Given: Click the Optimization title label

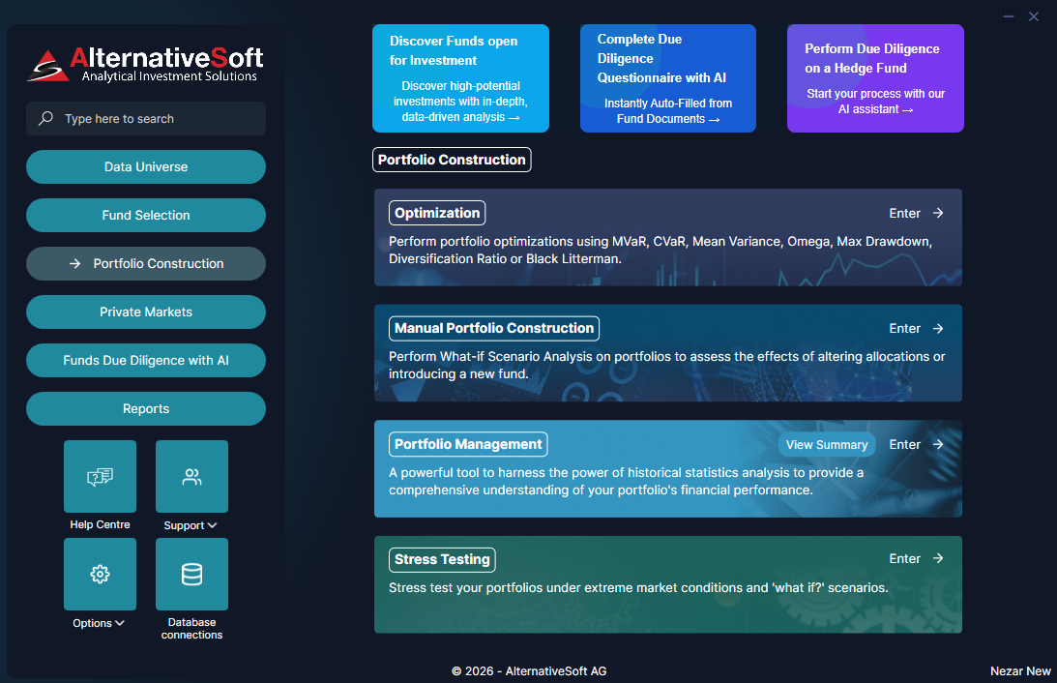Looking at the screenshot, I should 437,213.
